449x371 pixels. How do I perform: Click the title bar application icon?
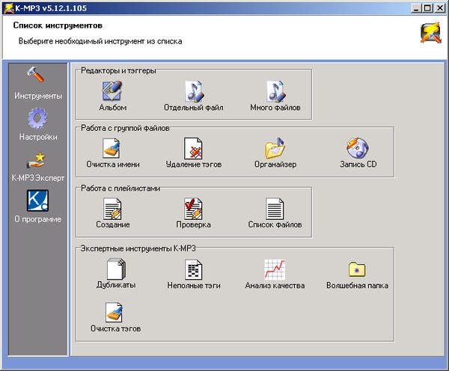click(8, 7)
